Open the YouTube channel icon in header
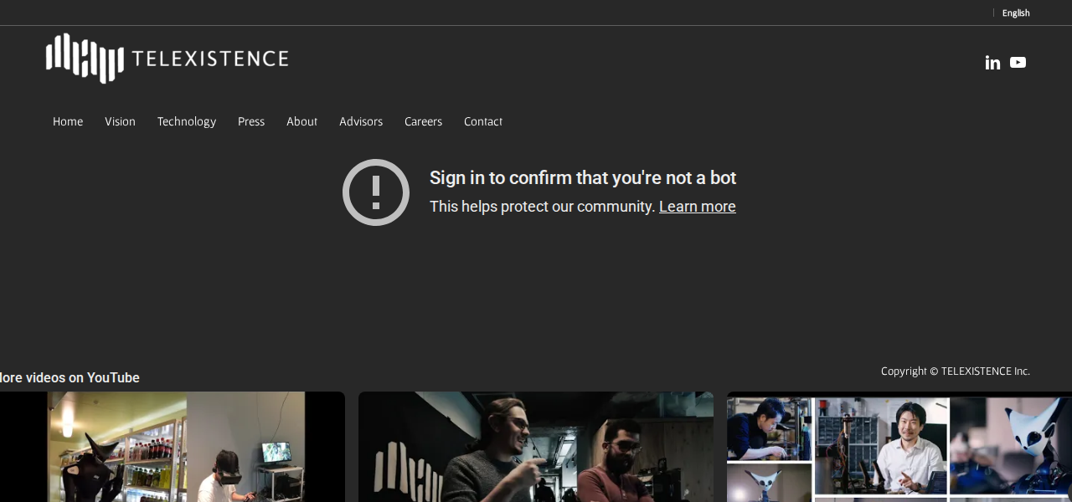 point(1018,63)
